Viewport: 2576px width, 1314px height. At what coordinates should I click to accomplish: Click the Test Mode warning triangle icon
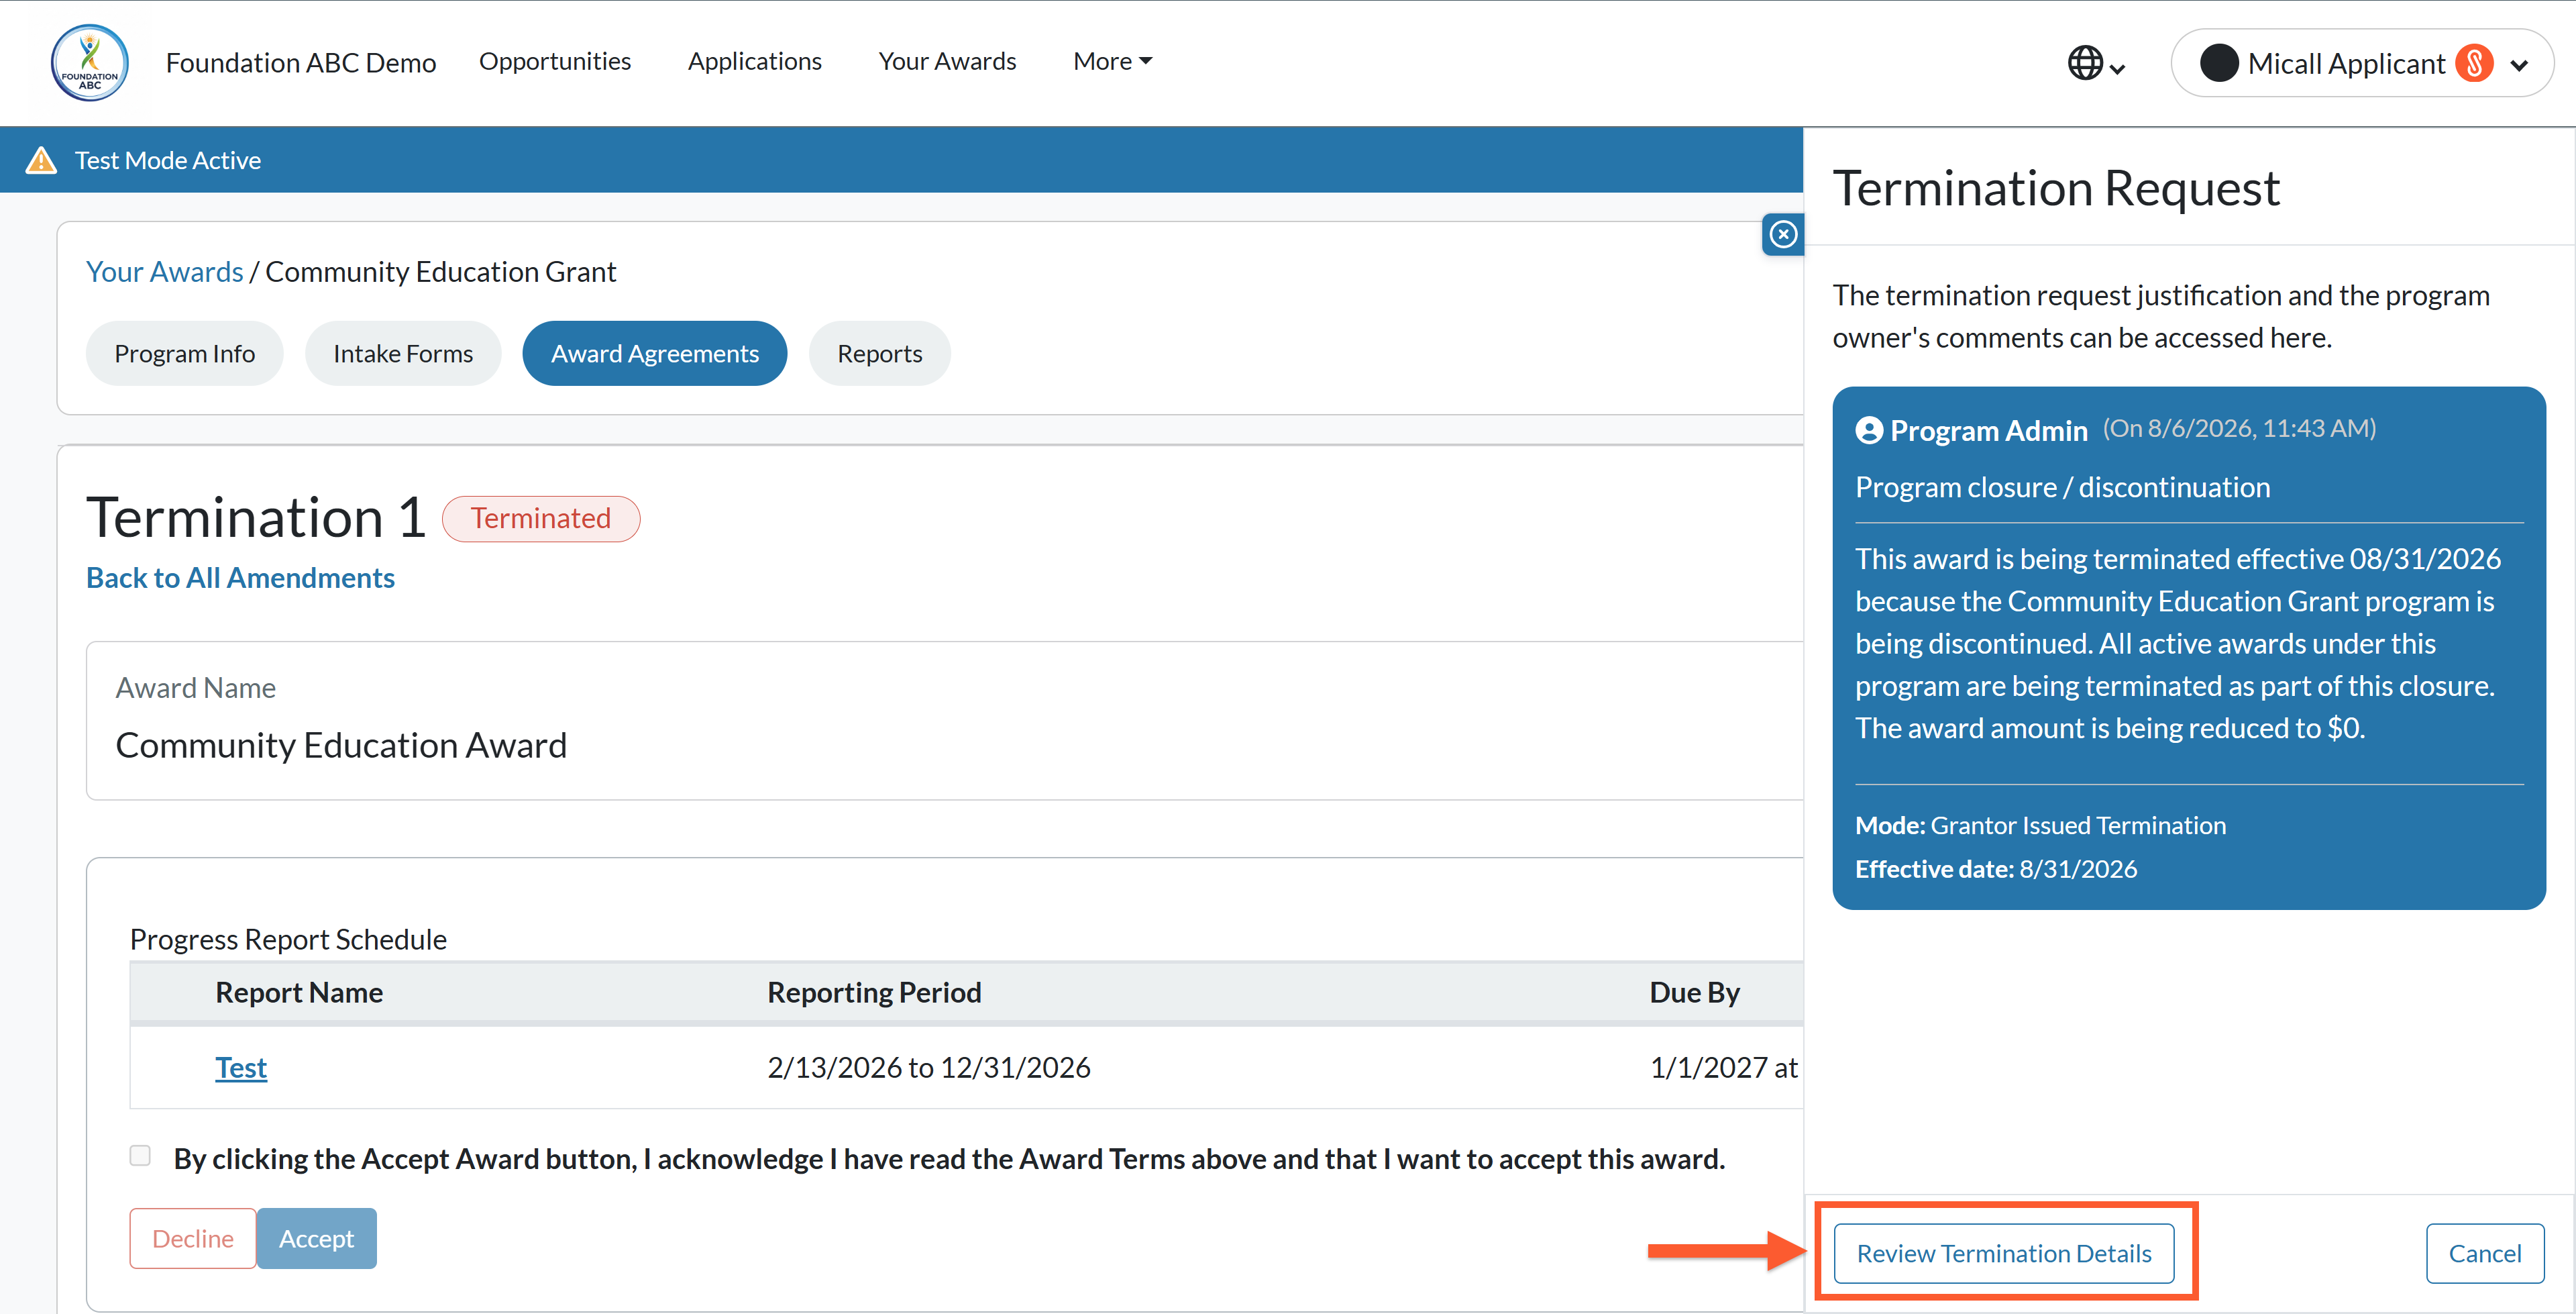tap(41, 160)
